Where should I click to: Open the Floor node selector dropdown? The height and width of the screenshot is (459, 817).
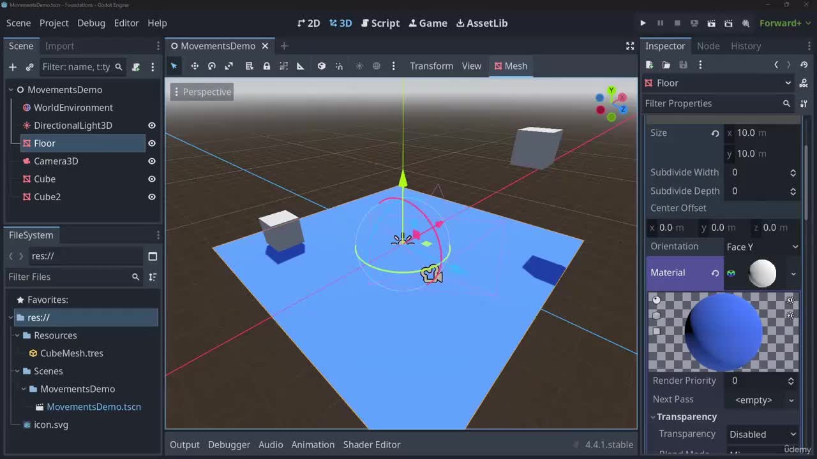click(718, 83)
